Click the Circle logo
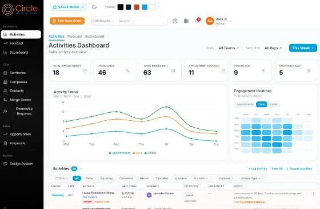Screen dimensions: 320x209 pyautogui.click(x=20, y=9)
